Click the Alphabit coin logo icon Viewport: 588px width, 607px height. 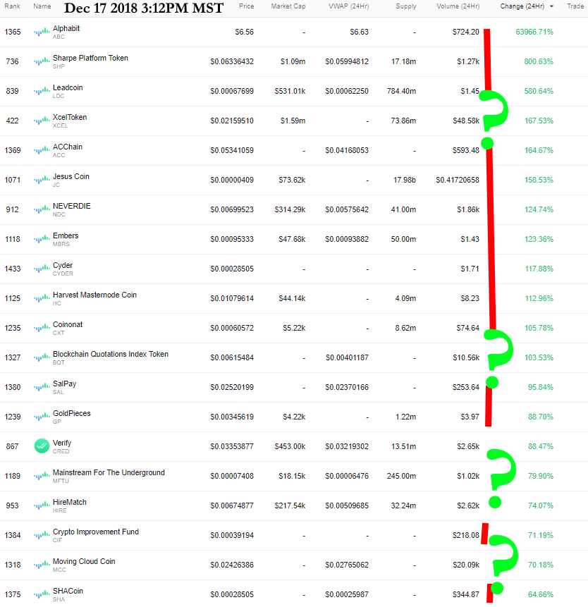coord(42,32)
